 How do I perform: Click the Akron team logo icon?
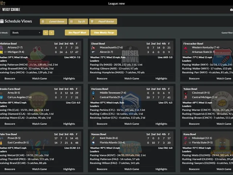click(x=93, y=52)
